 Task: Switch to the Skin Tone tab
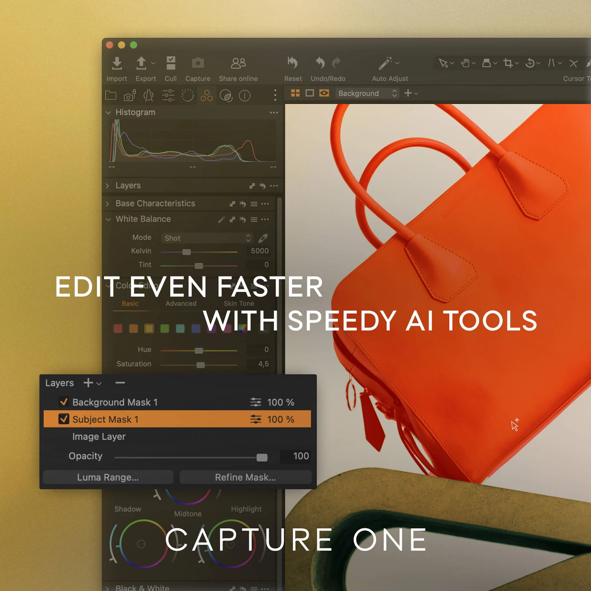point(239,303)
